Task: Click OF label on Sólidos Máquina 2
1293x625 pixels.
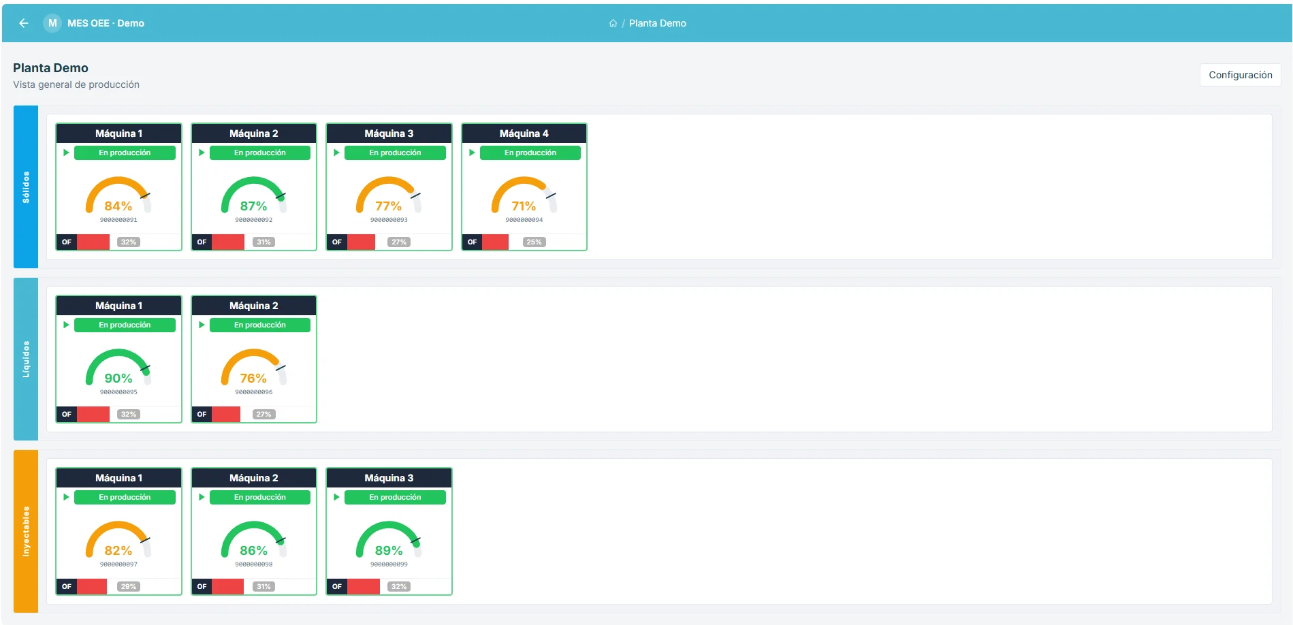Action: point(202,242)
